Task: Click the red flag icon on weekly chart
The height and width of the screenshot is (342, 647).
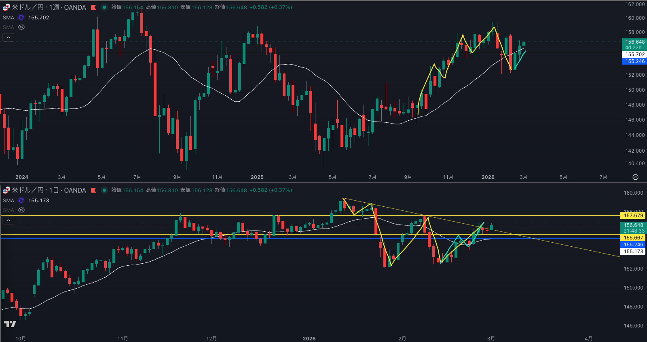Action: (x=93, y=7)
